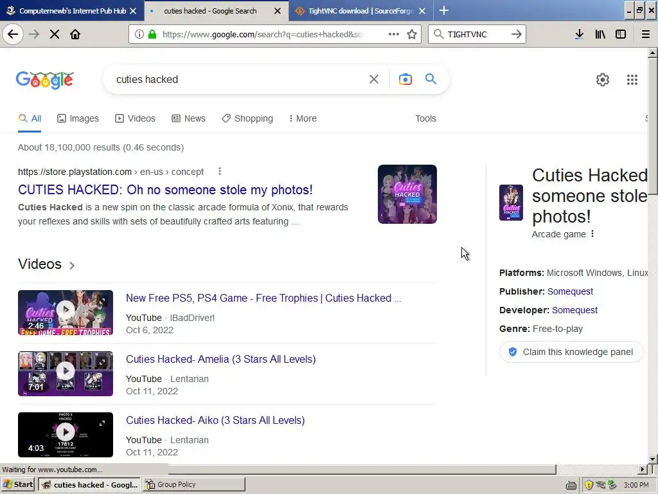
Task: Open CUTIES HACKED: Oh no someone stole link
Action: point(165,190)
